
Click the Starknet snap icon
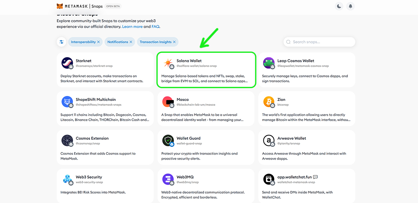(67, 63)
